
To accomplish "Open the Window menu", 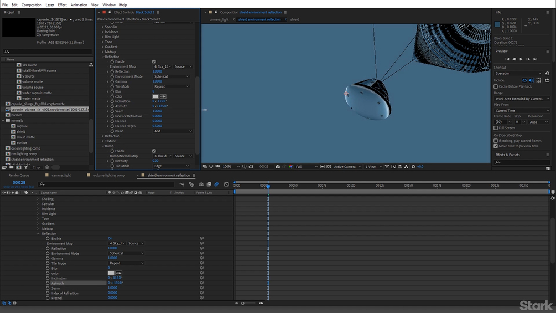I will pos(109,4).
